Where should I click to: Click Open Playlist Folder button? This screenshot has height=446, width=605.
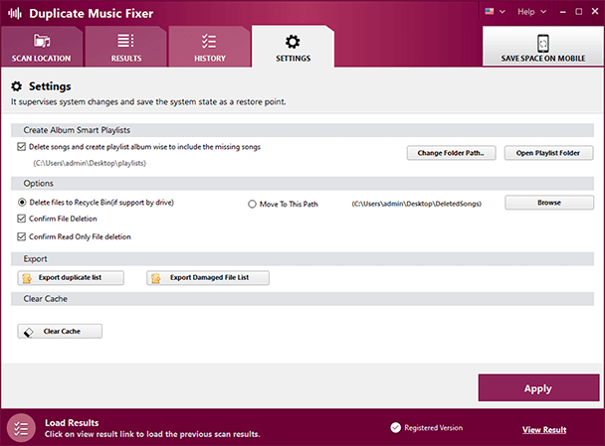tap(548, 153)
